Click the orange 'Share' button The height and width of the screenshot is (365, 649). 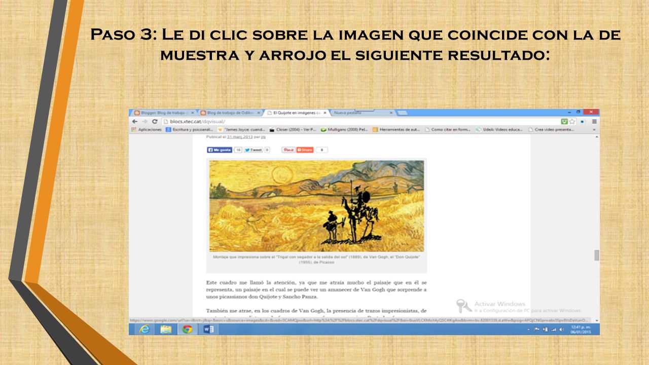click(x=305, y=150)
